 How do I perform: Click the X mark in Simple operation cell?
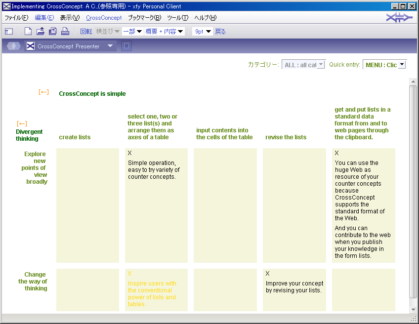coord(129,153)
